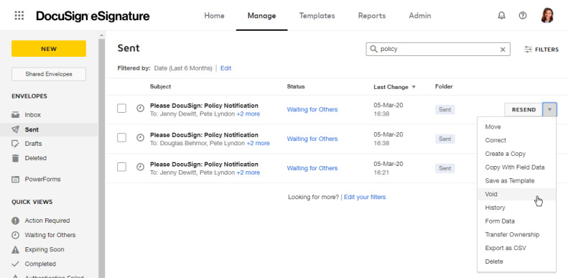Go to the Admin tab
This screenshot has width=568, height=278.
(x=420, y=16)
